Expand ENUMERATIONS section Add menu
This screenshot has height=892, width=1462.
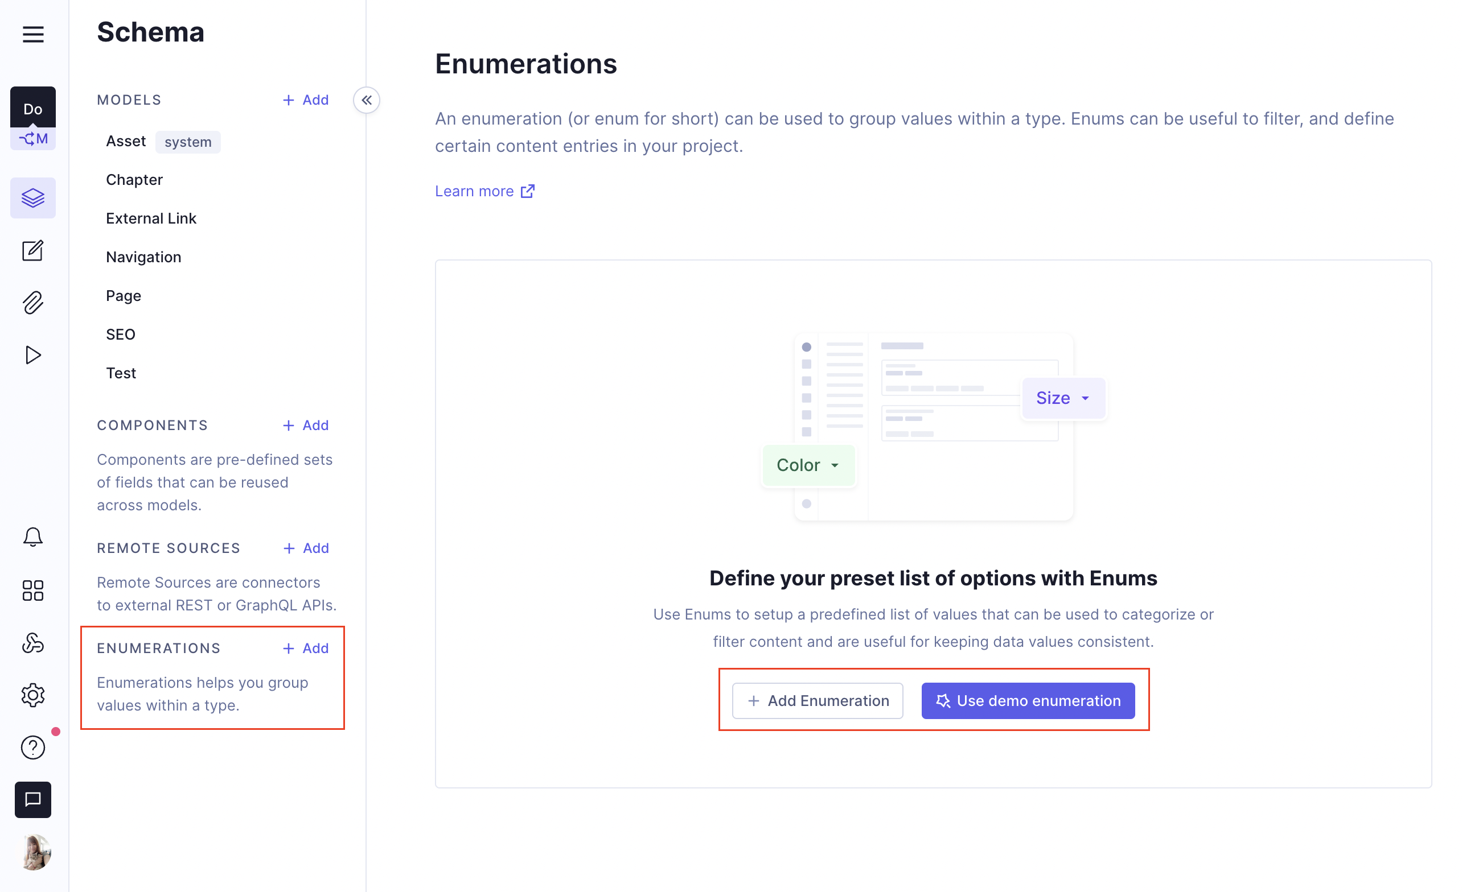point(306,648)
